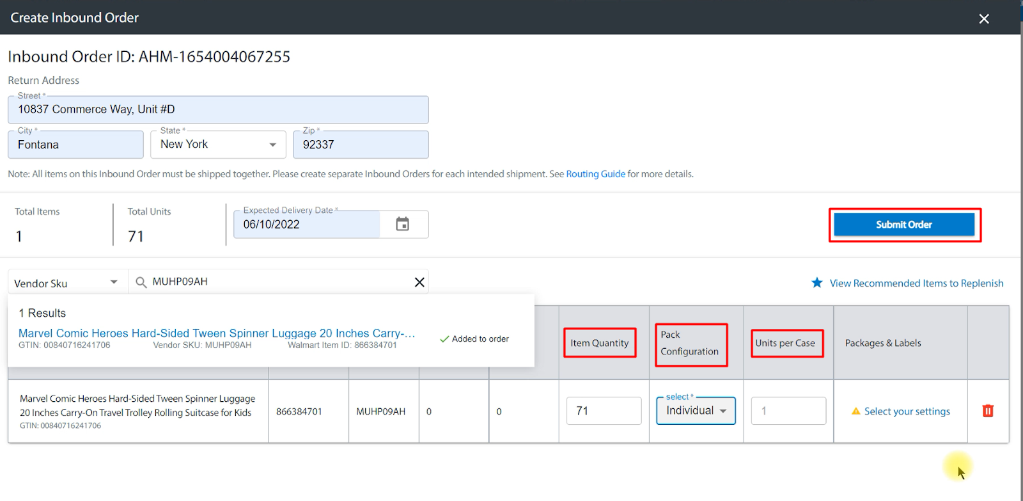
Task: Edit the Zip field 92337
Action: pos(361,145)
